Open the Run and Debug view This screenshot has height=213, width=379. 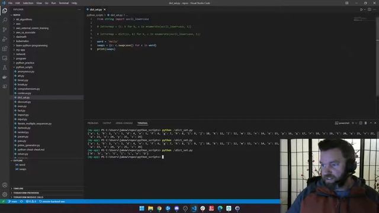(5, 39)
